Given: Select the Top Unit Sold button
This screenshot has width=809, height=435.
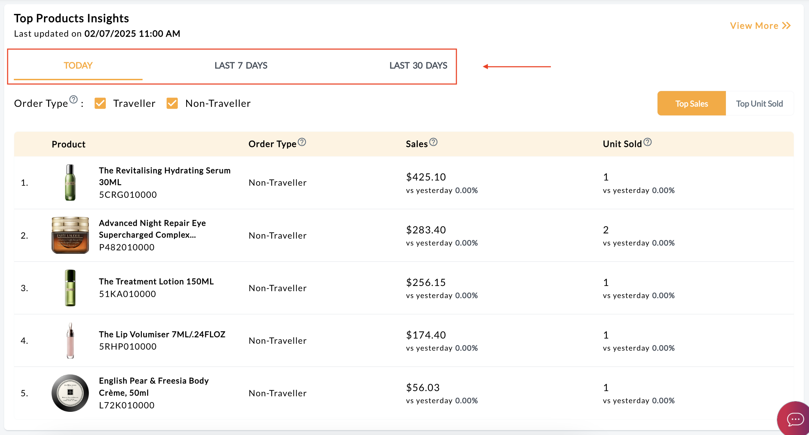Looking at the screenshot, I should pos(760,103).
